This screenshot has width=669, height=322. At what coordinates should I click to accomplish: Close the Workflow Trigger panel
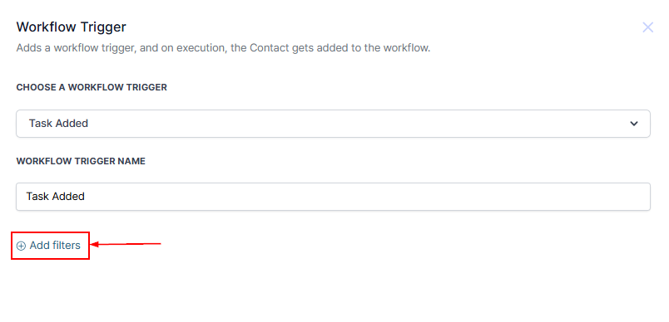click(x=647, y=27)
